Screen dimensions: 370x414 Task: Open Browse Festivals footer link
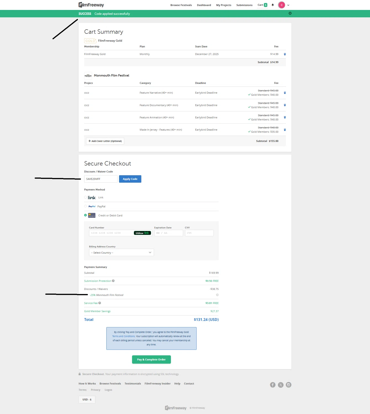click(x=110, y=384)
